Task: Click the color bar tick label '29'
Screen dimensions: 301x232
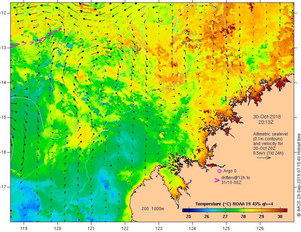Action: click(x=261, y=217)
